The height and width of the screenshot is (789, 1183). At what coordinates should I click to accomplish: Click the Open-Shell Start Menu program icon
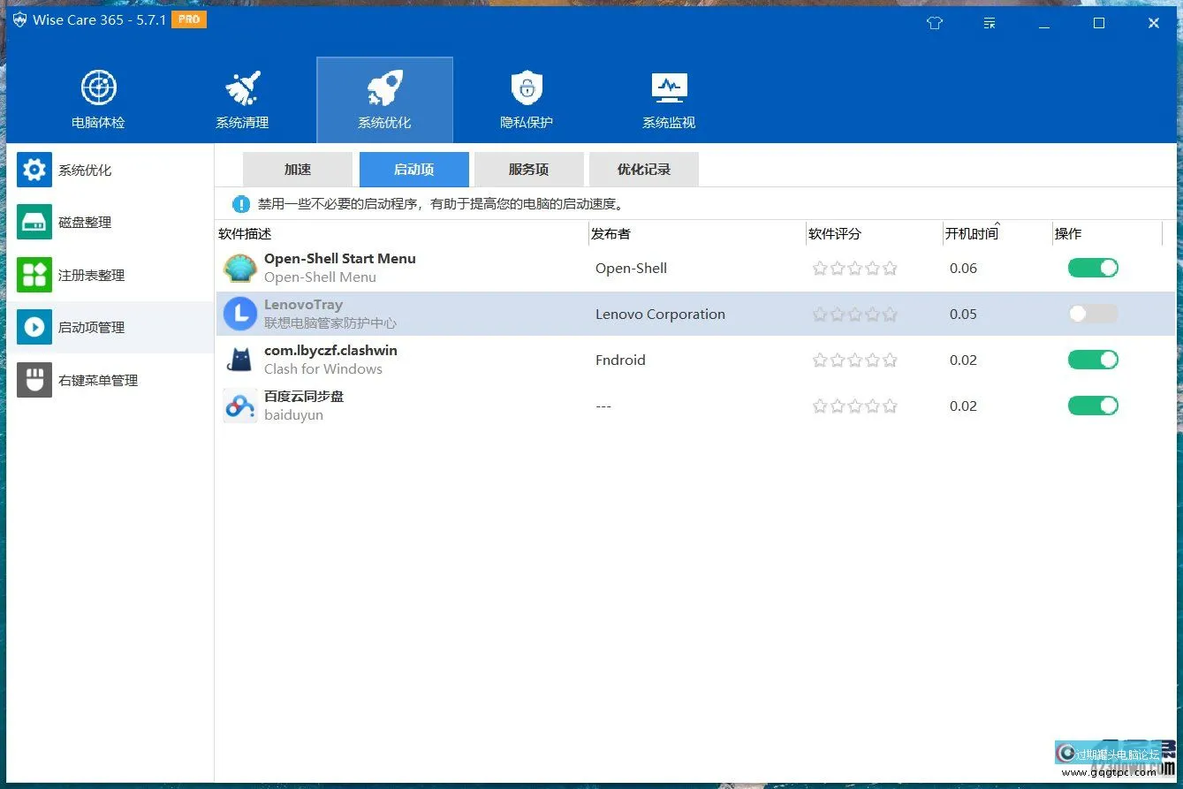[x=239, y=268]
